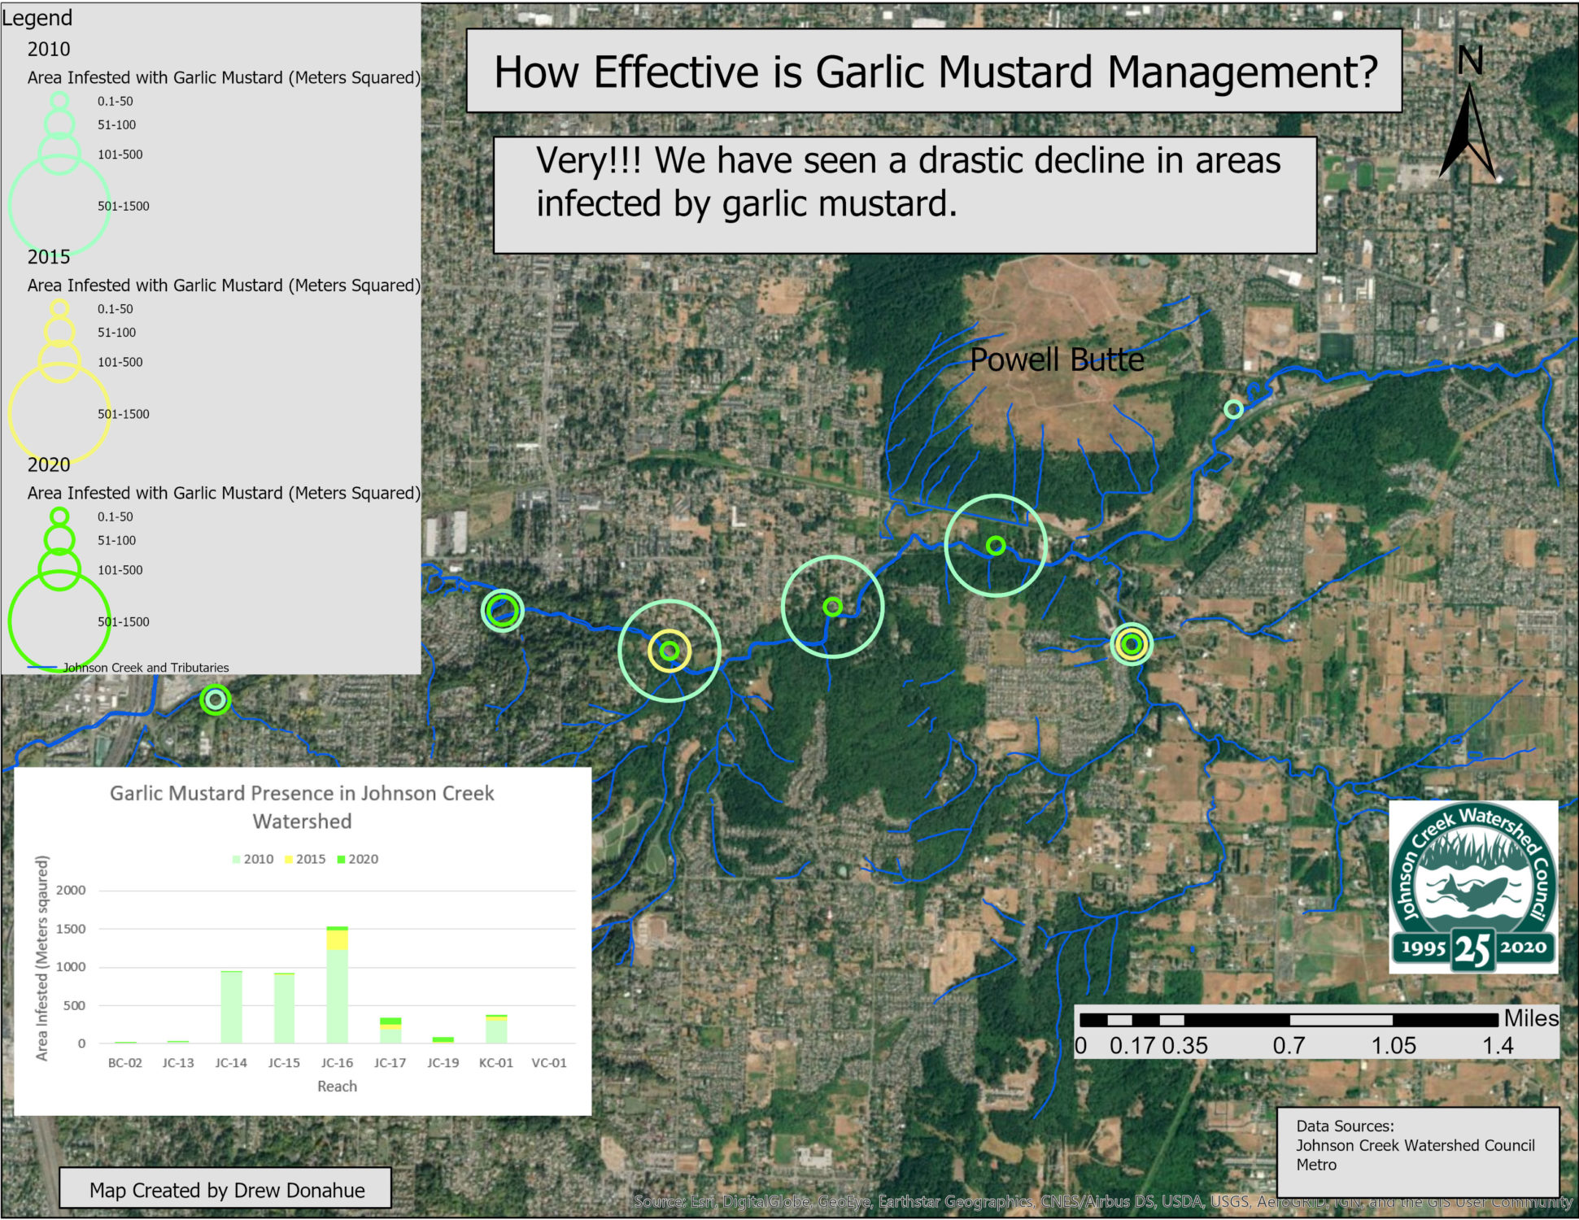The height and width of the screenshot is (1220, 1579).
Task: Click the 2010 legend 501-1500 circle symbol
Action: (59, 204)
